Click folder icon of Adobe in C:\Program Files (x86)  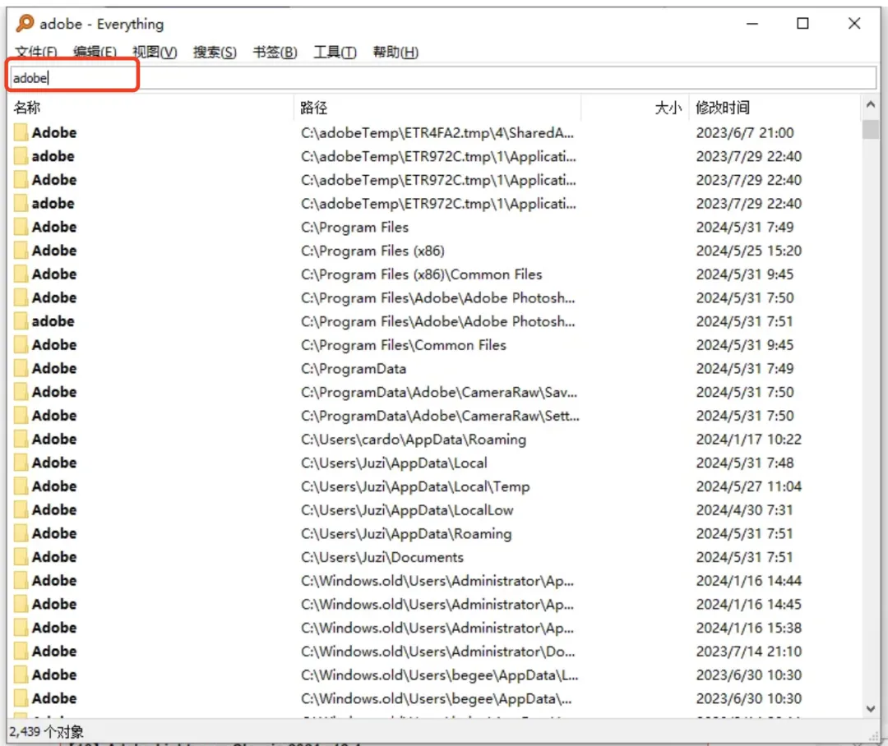(x=21, y=251)
